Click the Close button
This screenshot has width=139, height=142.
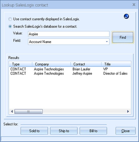(126, 131)
